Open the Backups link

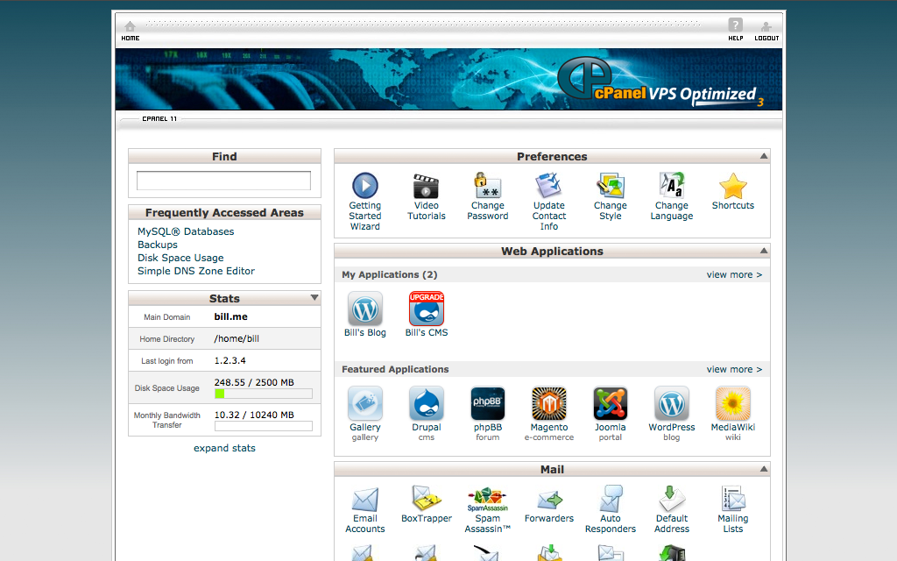(x=158, y=245)
